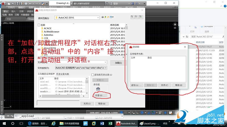Toggle the object snap square icon
Image resolution: width=227 pixels, height=127 pixels.
pos(154,113)
